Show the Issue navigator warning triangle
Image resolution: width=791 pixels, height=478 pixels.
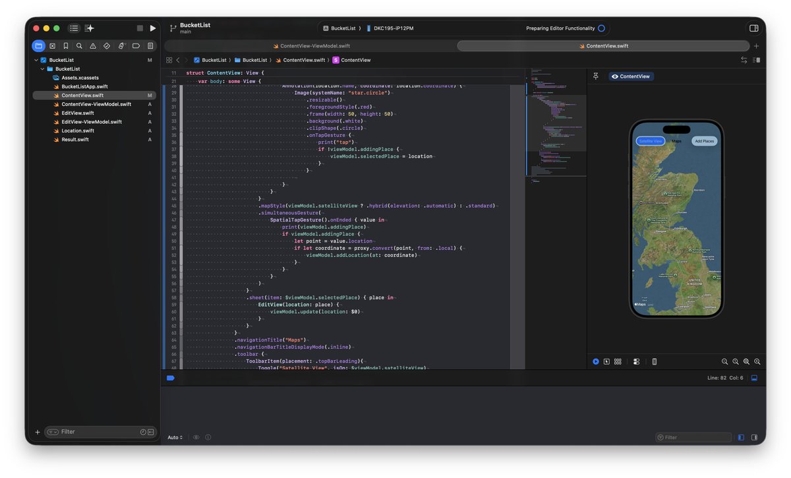[94, 45]
